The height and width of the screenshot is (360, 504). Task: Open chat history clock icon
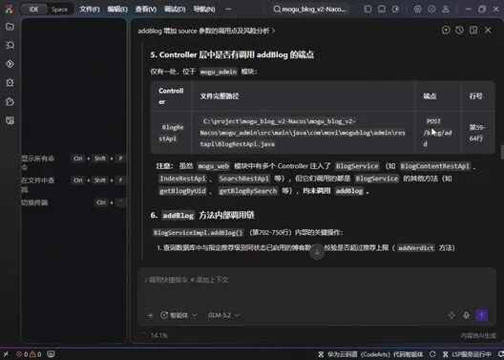[460, 31]
